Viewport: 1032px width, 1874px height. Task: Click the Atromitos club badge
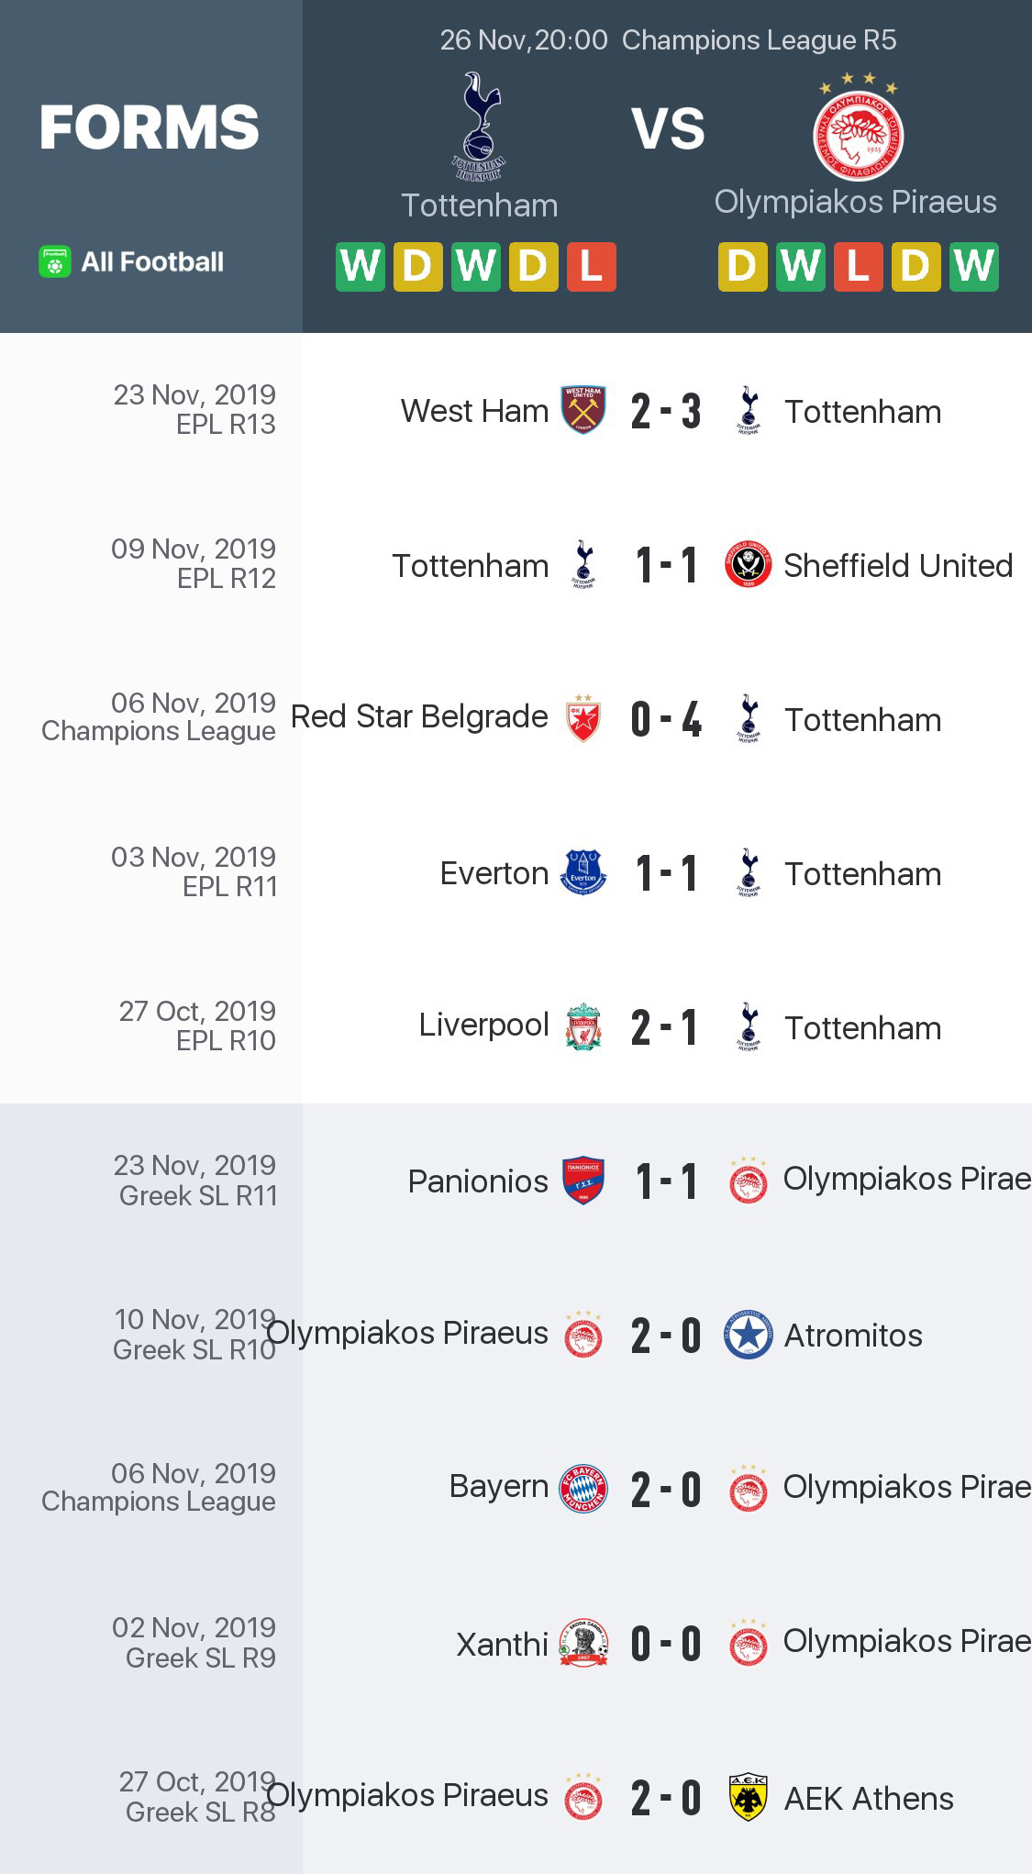coord(749,1335)
